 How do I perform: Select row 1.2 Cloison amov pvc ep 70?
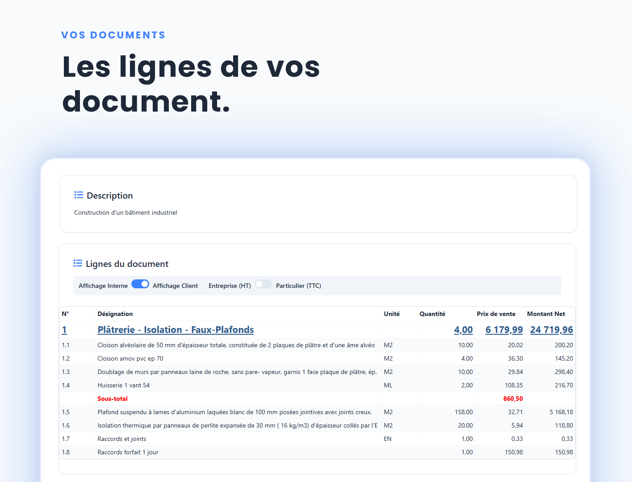click(x=132, y=358)
